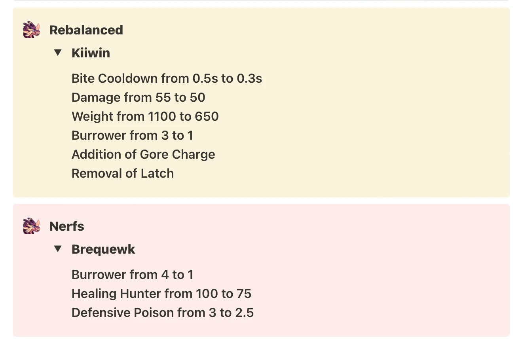Click the horned creature sprite in Nerfs header
The height and width of the screenshot is (347, 520).
[x=31, y=226]
